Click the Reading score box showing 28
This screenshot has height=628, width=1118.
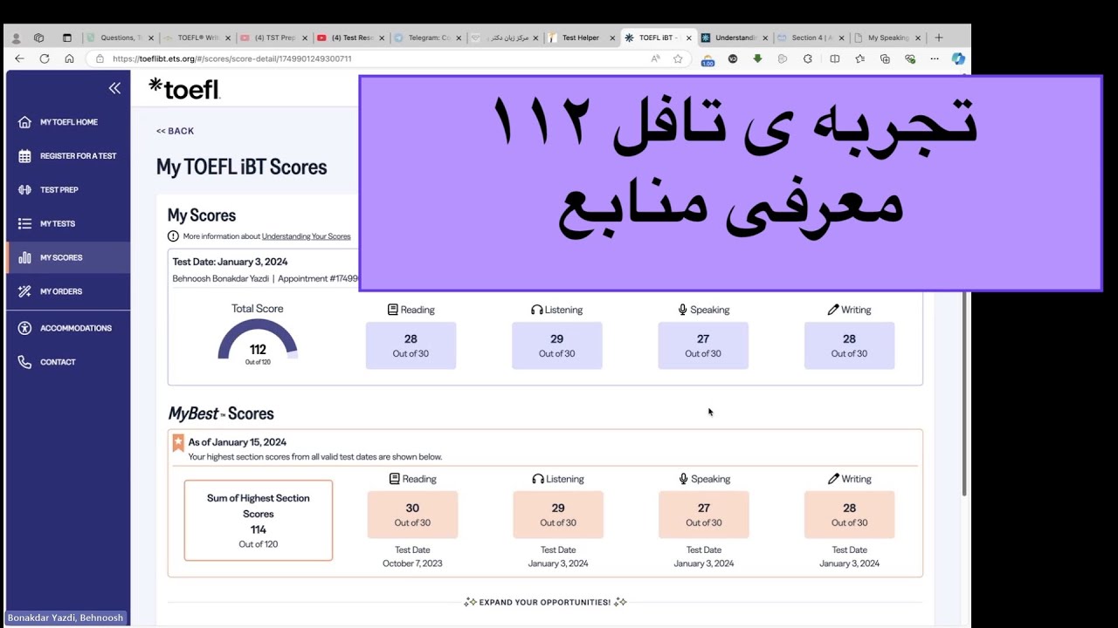(411, 345)
